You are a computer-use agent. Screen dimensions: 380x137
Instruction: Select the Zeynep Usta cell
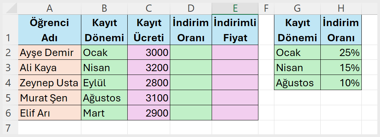[x=49, y=83]
